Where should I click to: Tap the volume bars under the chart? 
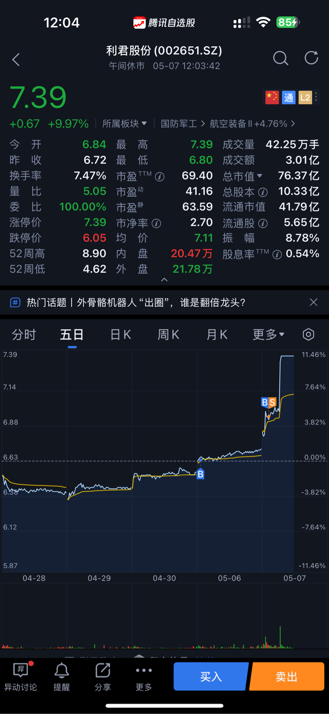[148, 637]
